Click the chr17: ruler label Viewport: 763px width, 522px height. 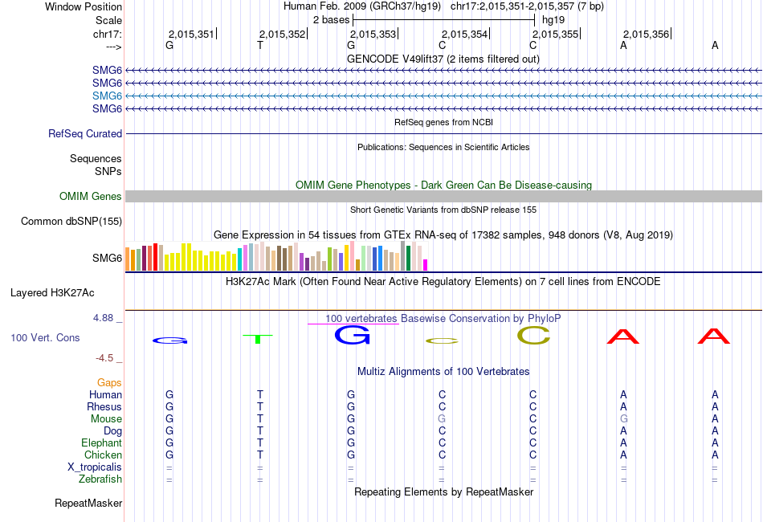pos(108,34)
